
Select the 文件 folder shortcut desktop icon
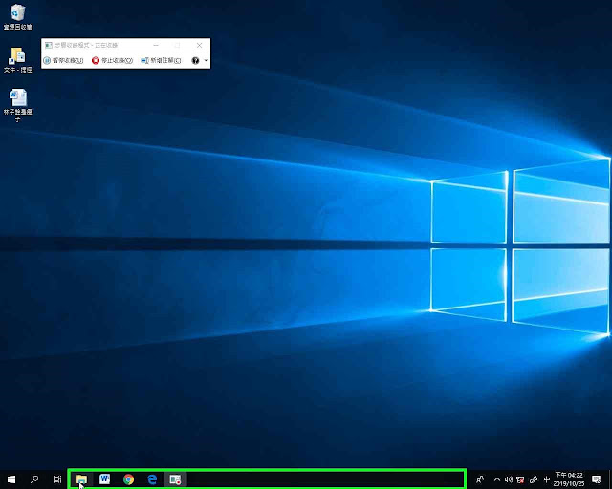[17, 60]
